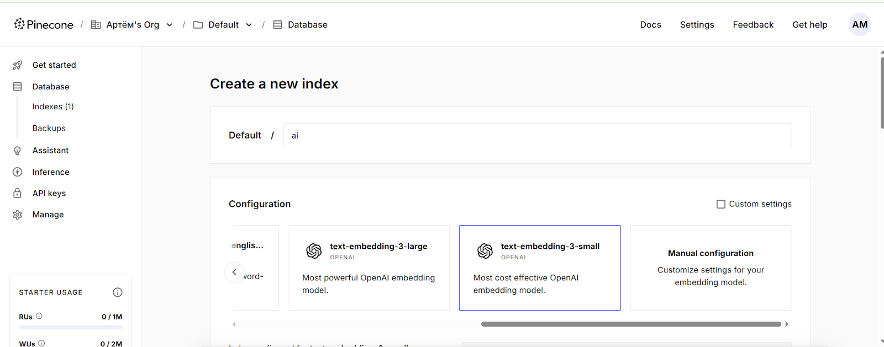Click the Pinecone home link text
The width and height of the screenshot is (884, 347).
tap(50, 25)
